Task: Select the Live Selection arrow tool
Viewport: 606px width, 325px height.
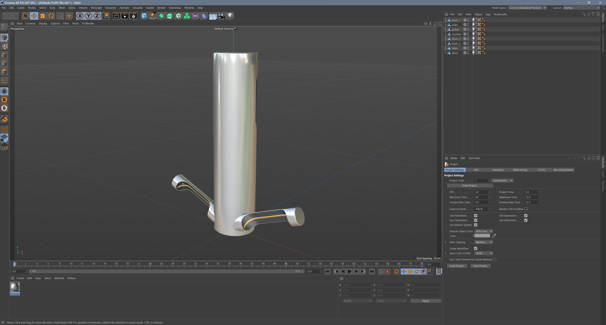Action: tap(26, 16)
